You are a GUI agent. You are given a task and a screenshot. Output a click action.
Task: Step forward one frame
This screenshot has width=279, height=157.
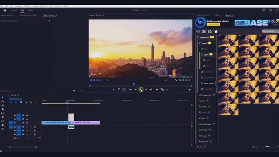pyautogui.click(x=146, y=89)
